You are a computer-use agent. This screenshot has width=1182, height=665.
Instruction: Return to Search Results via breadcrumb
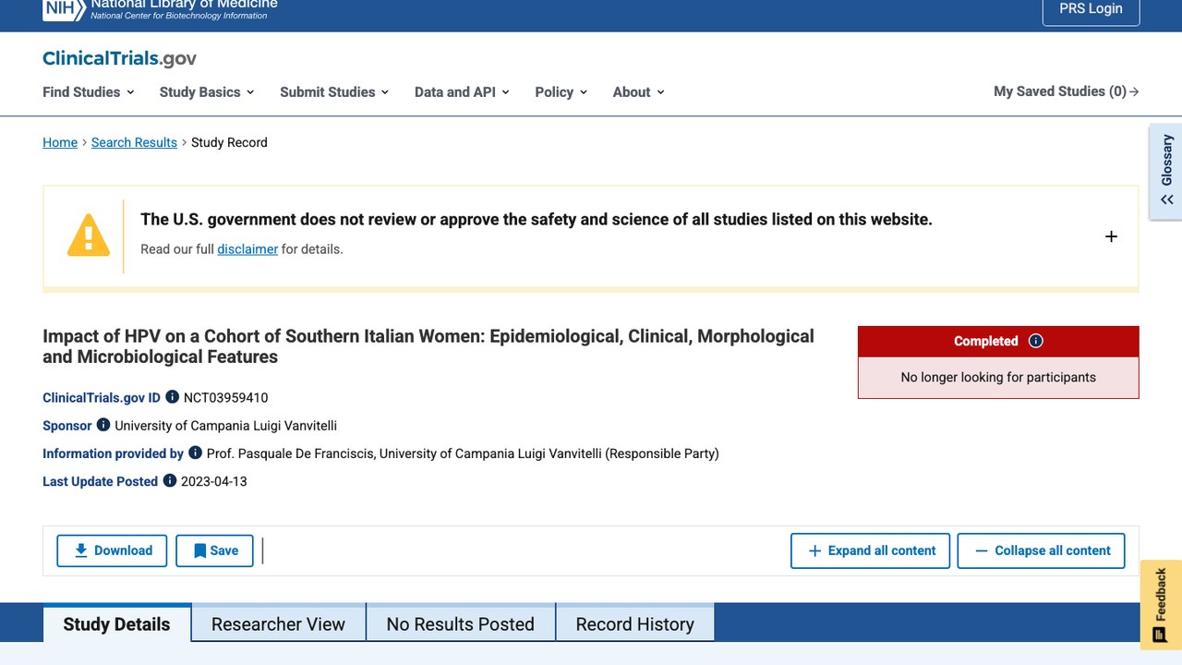point(134,142)
